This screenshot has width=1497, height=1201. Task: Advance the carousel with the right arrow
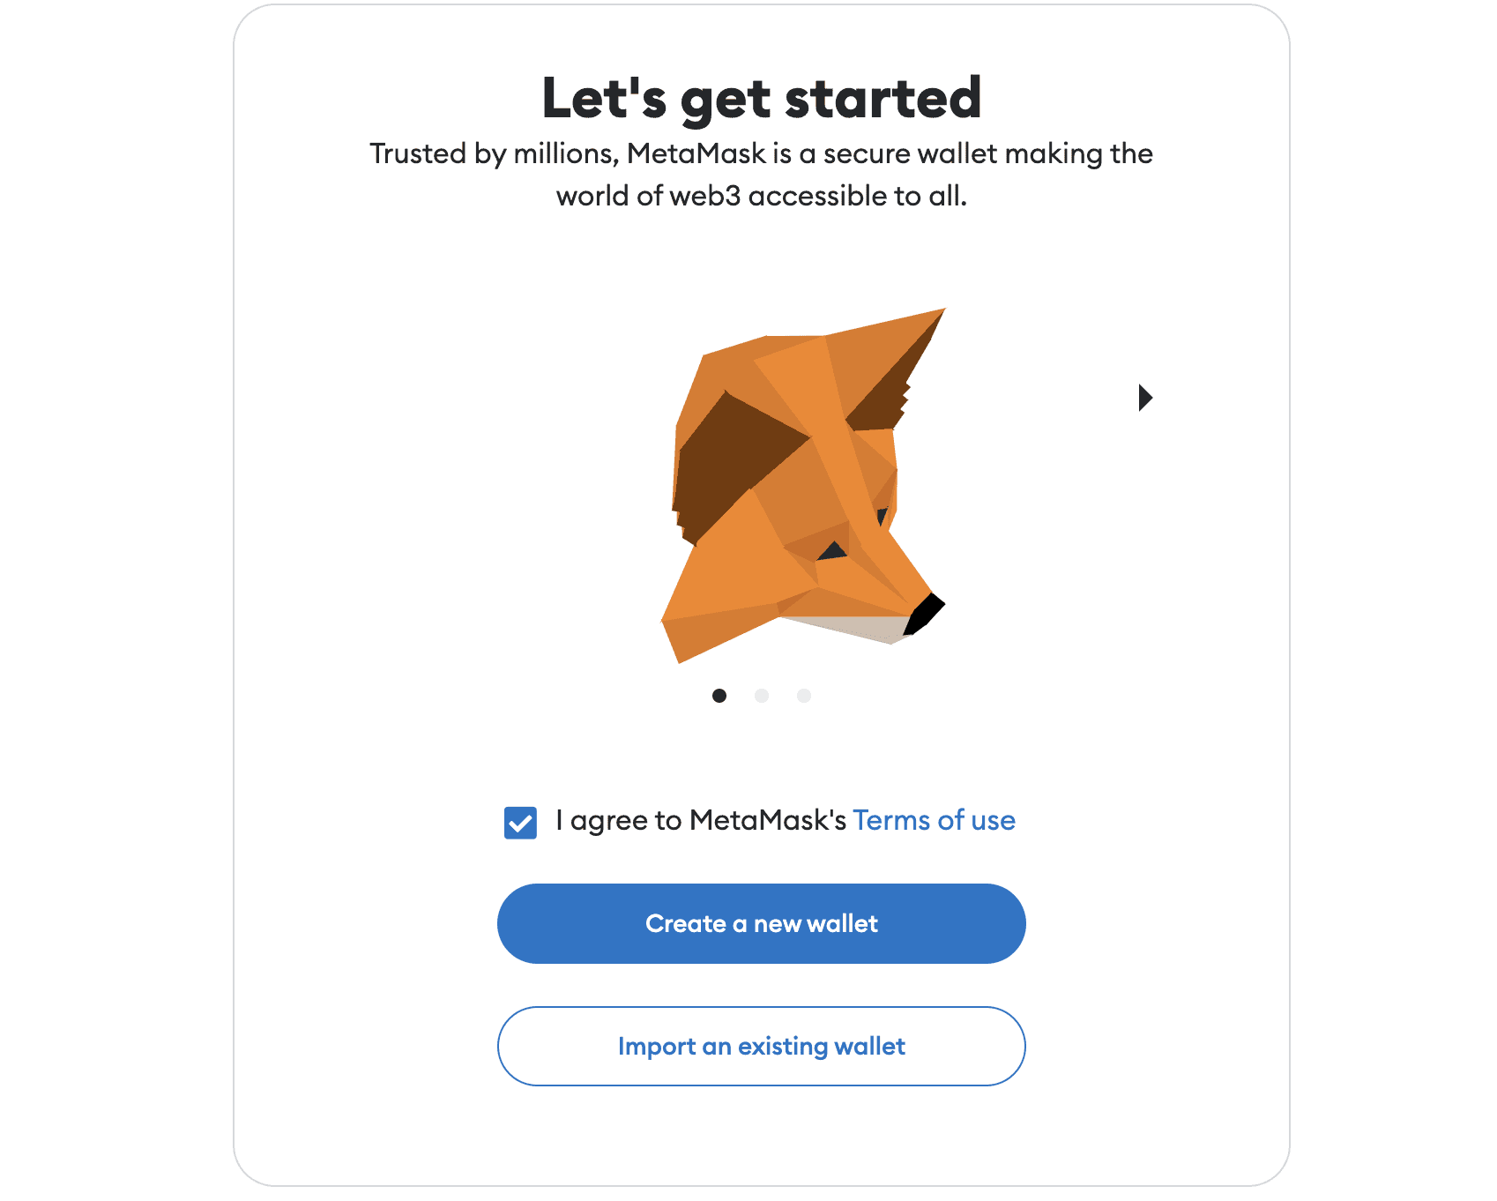[x=1145, y=398]
